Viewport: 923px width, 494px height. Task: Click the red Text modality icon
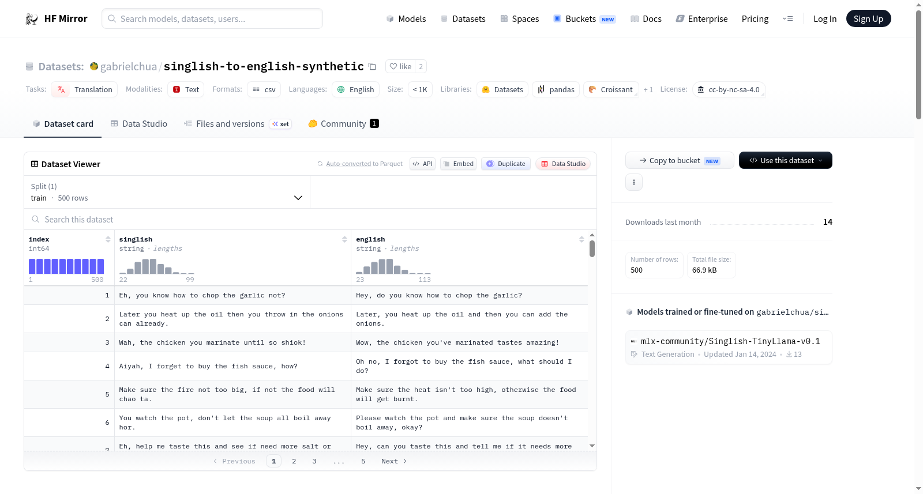(x=177, y=89)
